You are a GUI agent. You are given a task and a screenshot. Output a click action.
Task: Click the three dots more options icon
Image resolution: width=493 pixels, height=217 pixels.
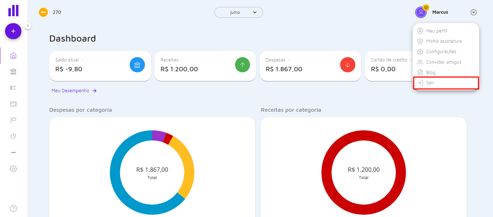(x=13, y=152)
